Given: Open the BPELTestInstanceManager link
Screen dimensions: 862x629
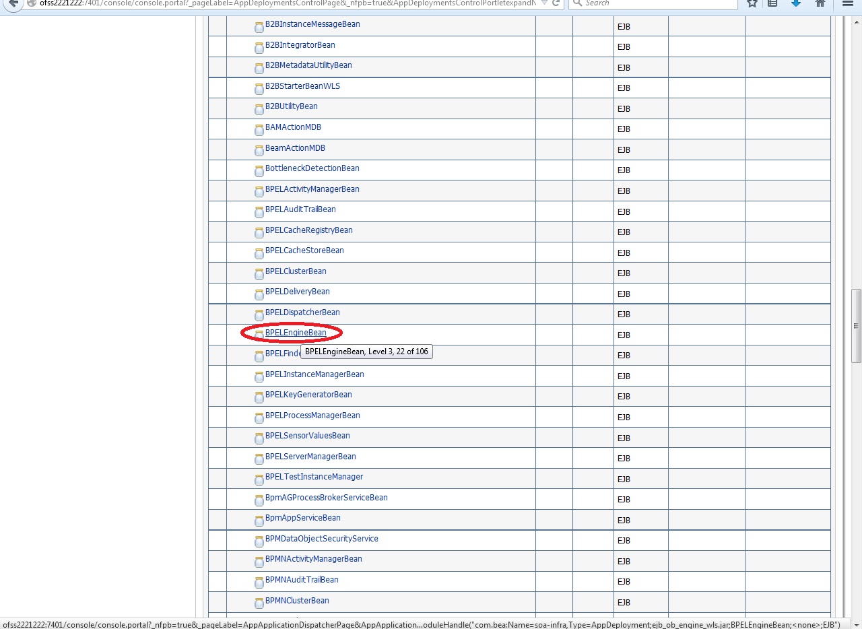Looking at the screenshot, I should pos(314,477).
